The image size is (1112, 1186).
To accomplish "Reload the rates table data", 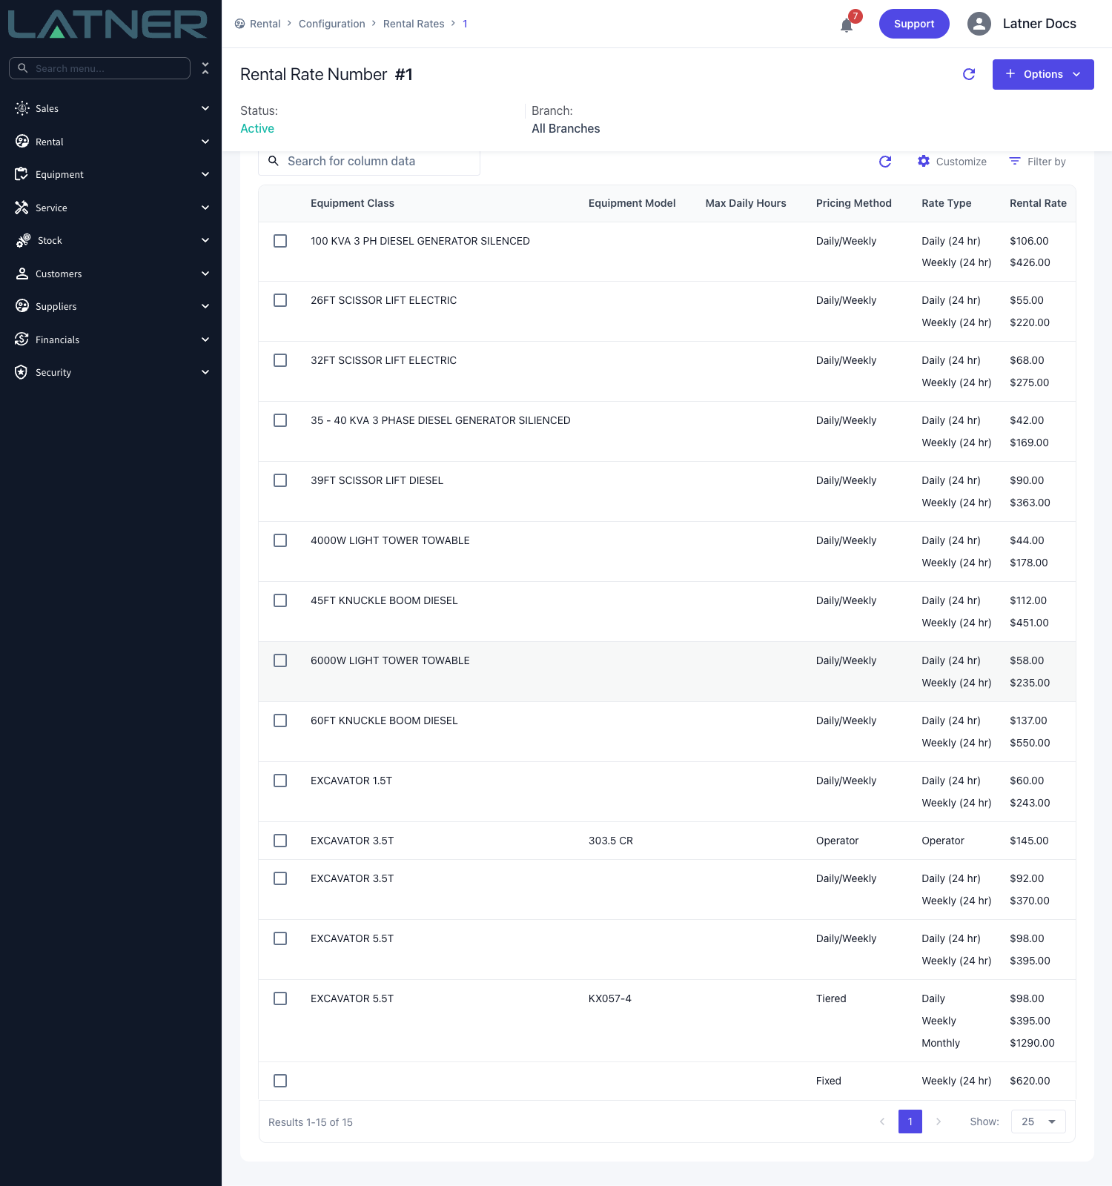I will click(885, 162).
